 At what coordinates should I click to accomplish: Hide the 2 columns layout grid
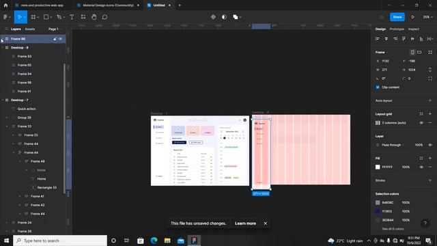click(421, 123)
